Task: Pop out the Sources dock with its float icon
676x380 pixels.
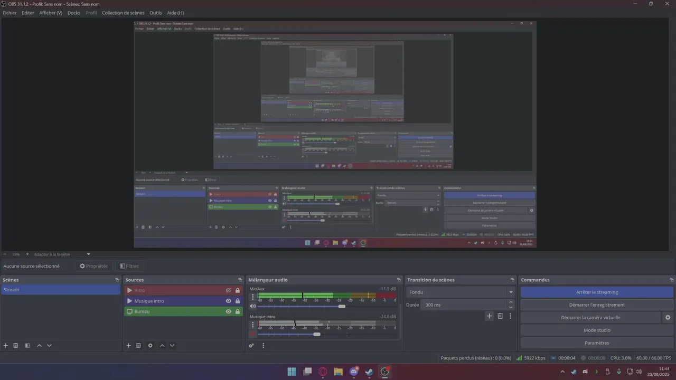Action: point(240,280)
